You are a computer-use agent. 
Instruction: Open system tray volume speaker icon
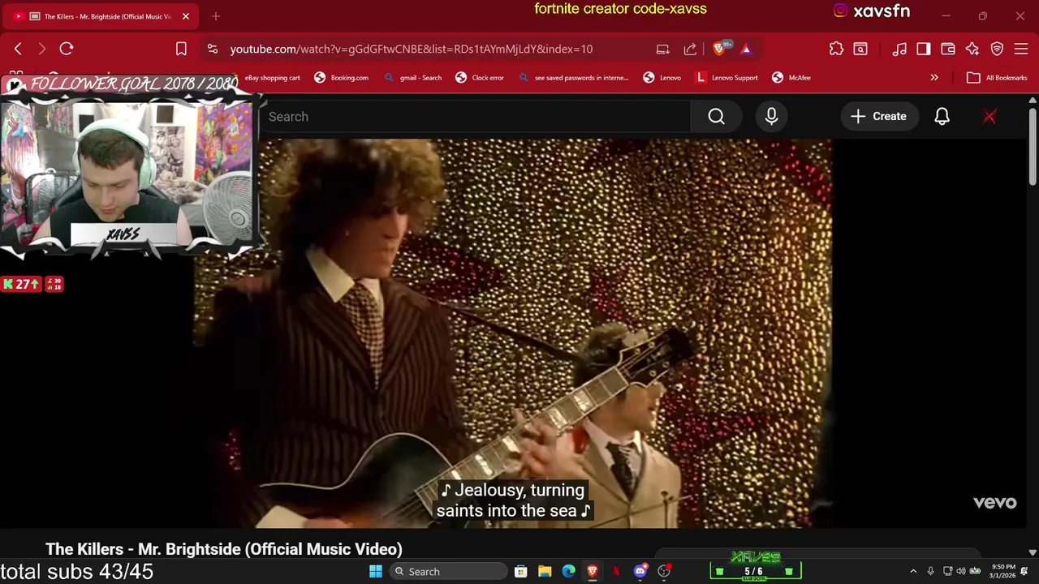click(x=961, y=572)
